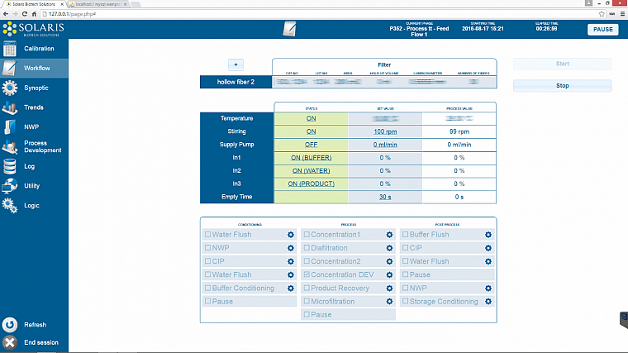Click the Stop button
This screenshot has width=628, height=353.
tap(563, 86)
